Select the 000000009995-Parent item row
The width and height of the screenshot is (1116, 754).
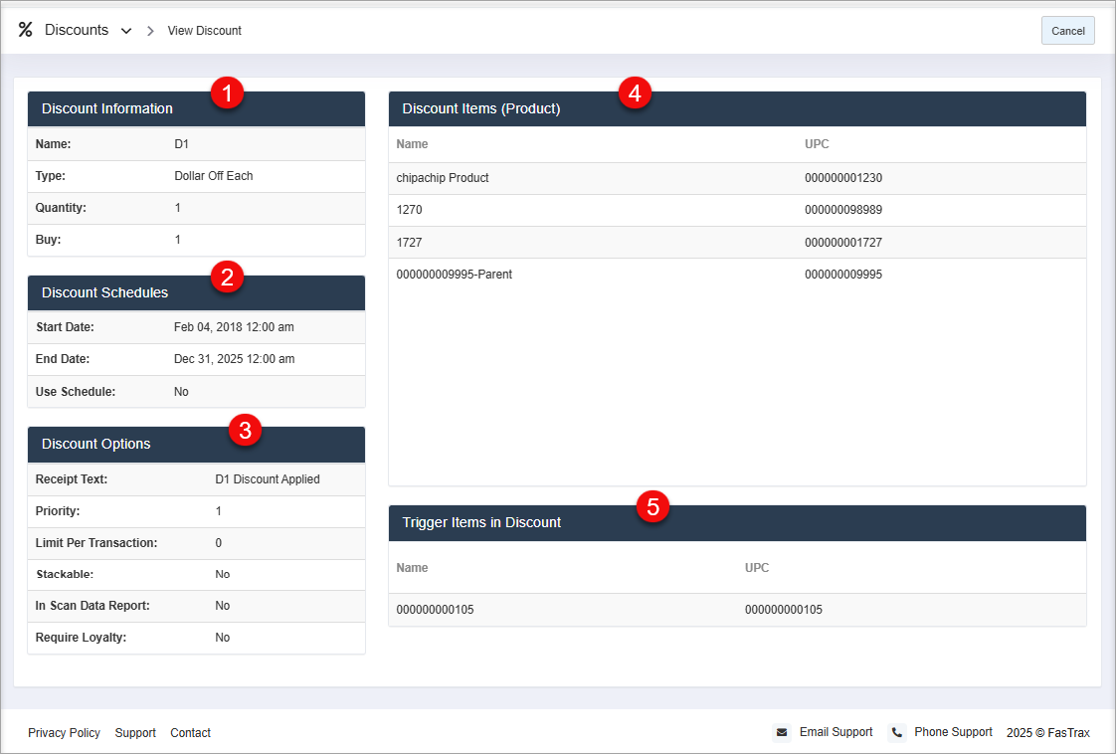(454, 274)
